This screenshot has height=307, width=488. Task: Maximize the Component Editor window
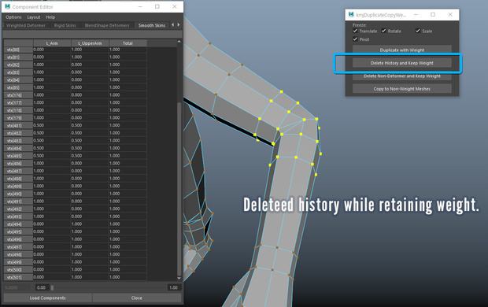(157, 6)
